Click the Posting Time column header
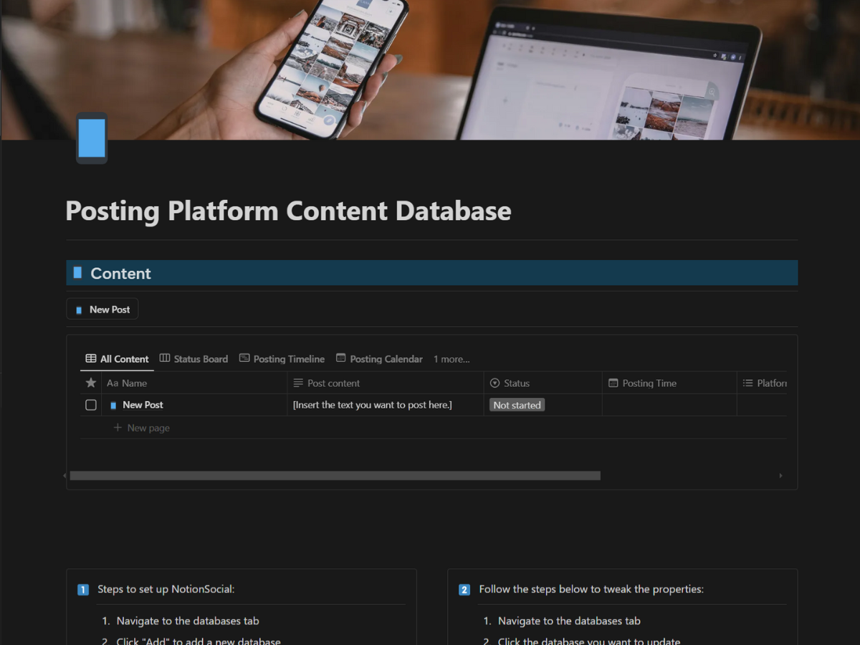Viewport: 860px width, 645px height. click(x=669, y=383)
